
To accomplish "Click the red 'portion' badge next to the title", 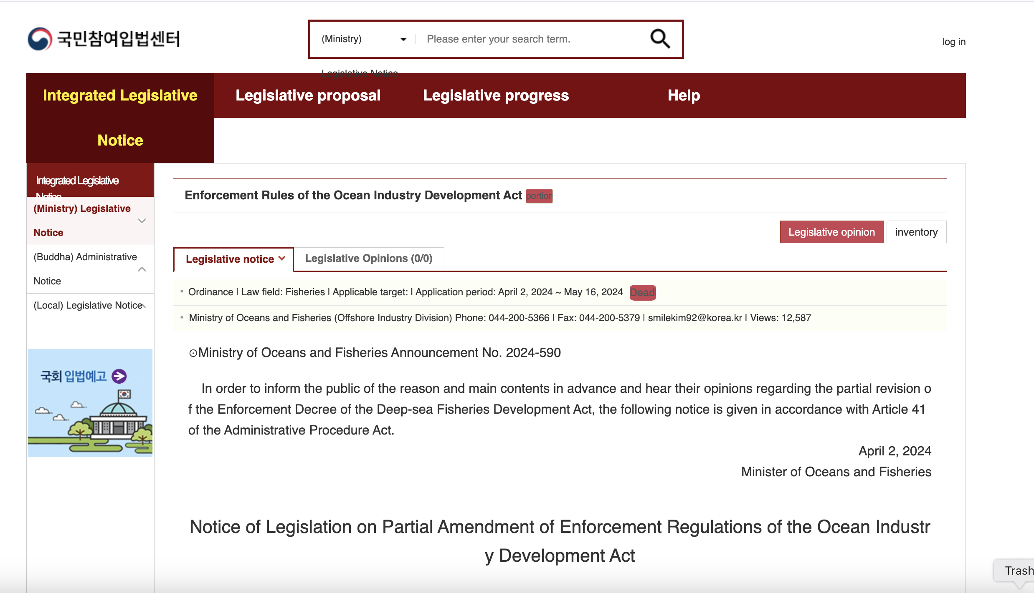I will [539, 196].
